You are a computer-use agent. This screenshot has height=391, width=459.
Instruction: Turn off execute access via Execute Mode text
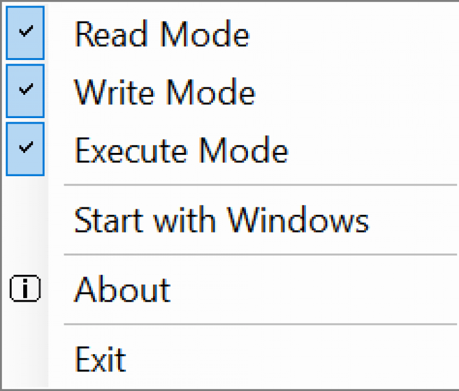pyautogui.click(x=181, y=151)
